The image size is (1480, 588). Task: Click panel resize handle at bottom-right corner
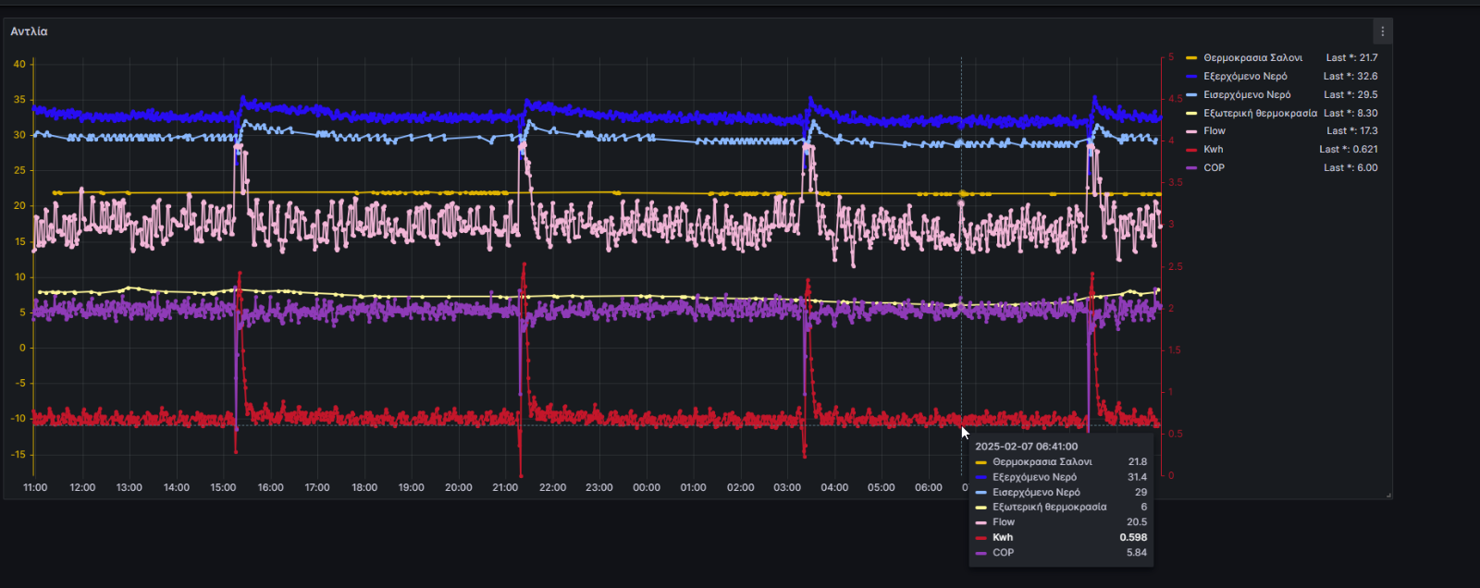coord(1388,496)
